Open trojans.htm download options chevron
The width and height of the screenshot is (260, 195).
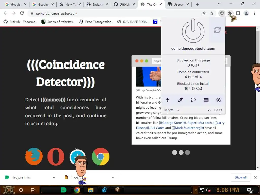(54, 177)
